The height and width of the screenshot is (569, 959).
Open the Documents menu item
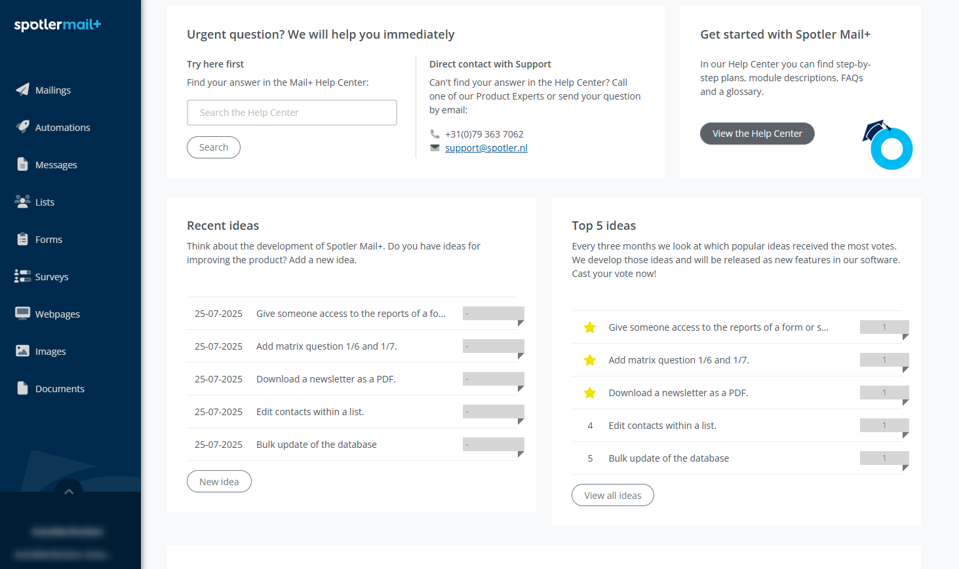pos(60,389)
